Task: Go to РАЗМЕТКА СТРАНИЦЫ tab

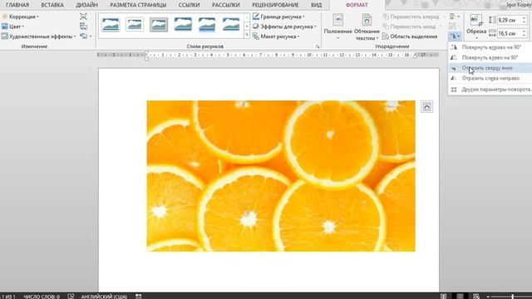Action: 138,5
